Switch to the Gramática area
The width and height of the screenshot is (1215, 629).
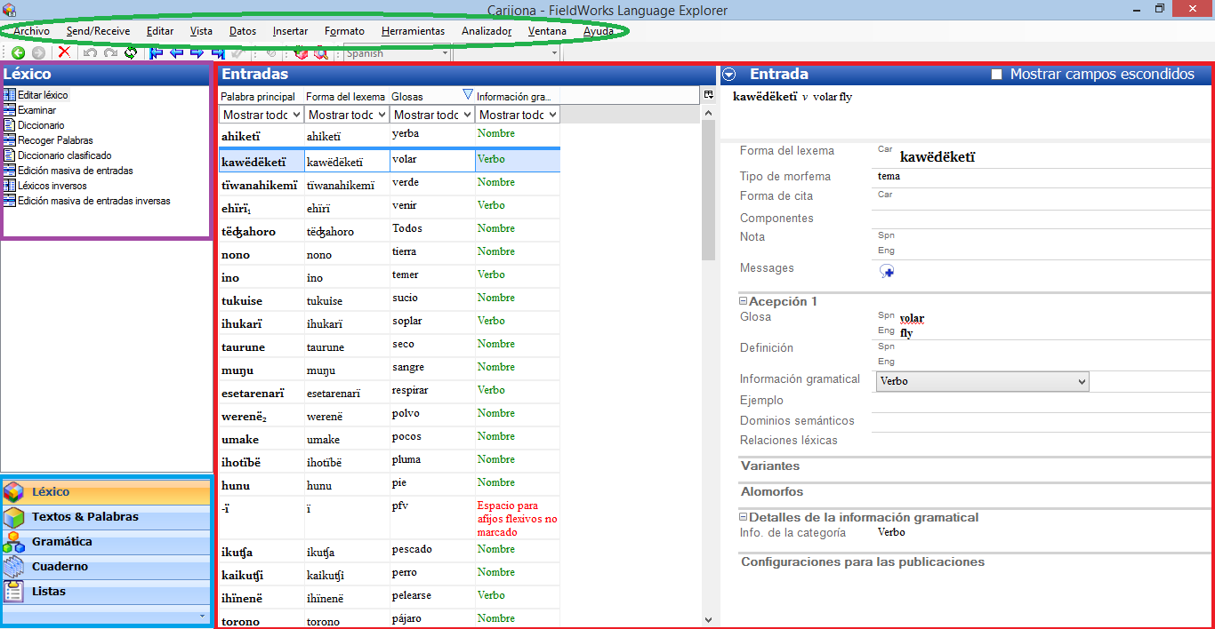107,542
